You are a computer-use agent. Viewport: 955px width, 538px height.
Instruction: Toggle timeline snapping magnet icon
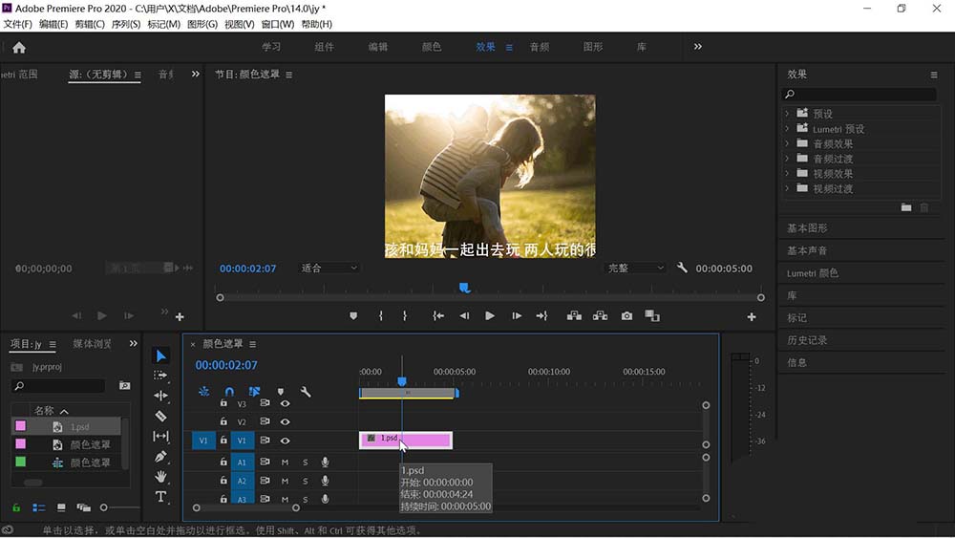(229, 392)
